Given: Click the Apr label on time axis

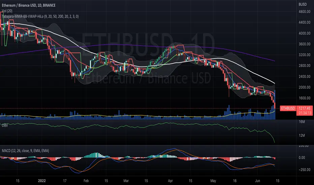Looking at the screenshot, I should [x=170, y=181].
